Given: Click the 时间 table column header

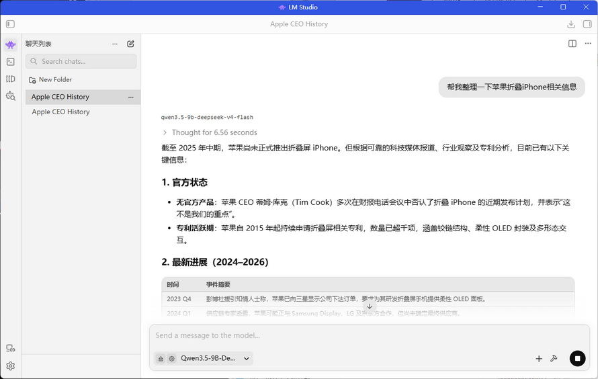Looking at the screenshot, I should pyautogui.click(x=173, y=284).
